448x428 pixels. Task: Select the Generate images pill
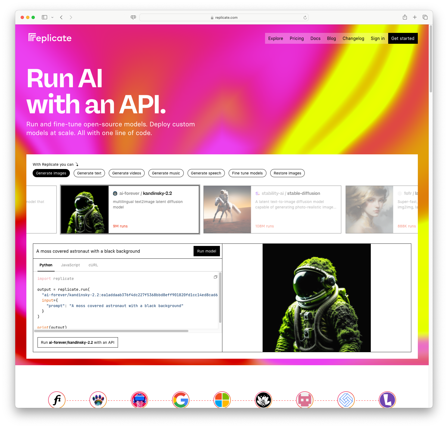click(51, 173)
